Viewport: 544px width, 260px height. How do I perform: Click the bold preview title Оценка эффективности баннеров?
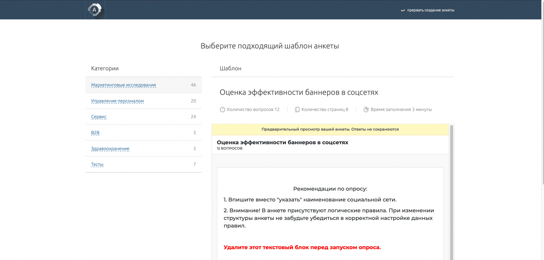click(x=282, y=143)
